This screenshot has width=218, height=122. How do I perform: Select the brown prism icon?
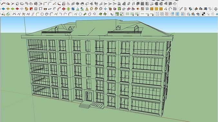pos(196,9)
